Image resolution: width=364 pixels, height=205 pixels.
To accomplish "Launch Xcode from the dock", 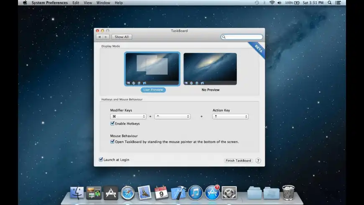I will 178,193.
